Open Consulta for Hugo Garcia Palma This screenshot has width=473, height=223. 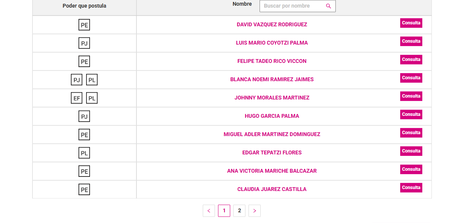tap(411, 114)
